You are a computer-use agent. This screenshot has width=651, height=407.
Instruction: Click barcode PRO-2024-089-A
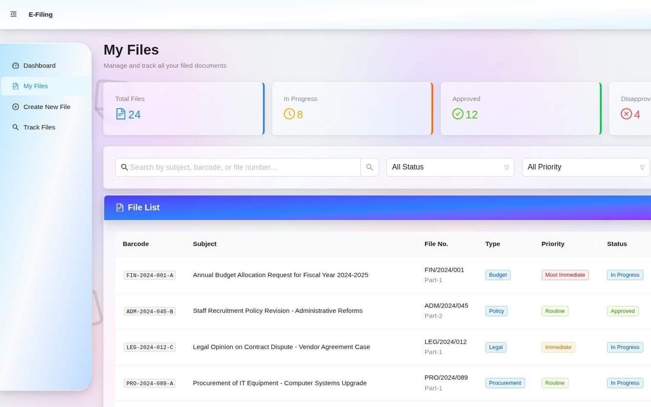pyautogui.click(x=150, y=384)
